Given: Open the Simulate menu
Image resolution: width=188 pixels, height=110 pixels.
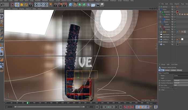Looking at the screenshot, I should click(x=45, y=1).
